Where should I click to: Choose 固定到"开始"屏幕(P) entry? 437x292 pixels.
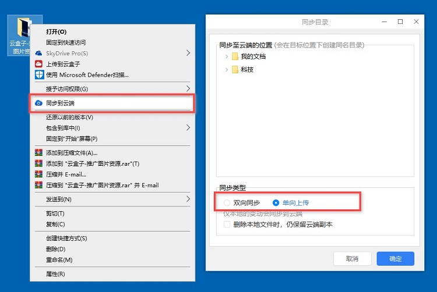(x=112, y=138)
